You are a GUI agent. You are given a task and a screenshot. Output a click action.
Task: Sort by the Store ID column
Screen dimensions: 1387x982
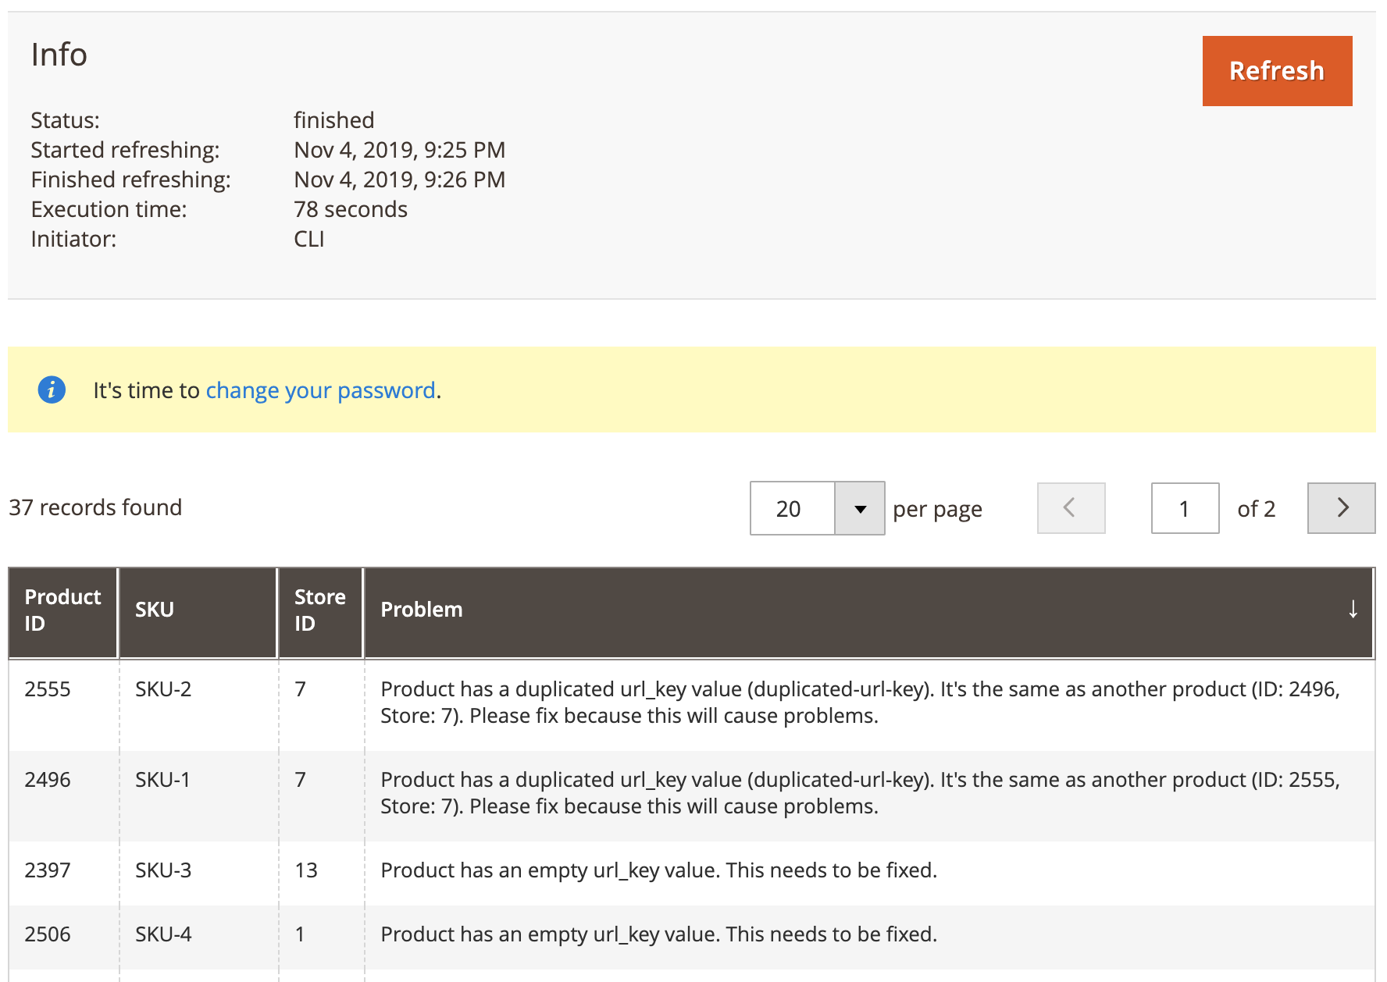coord(320,611)
